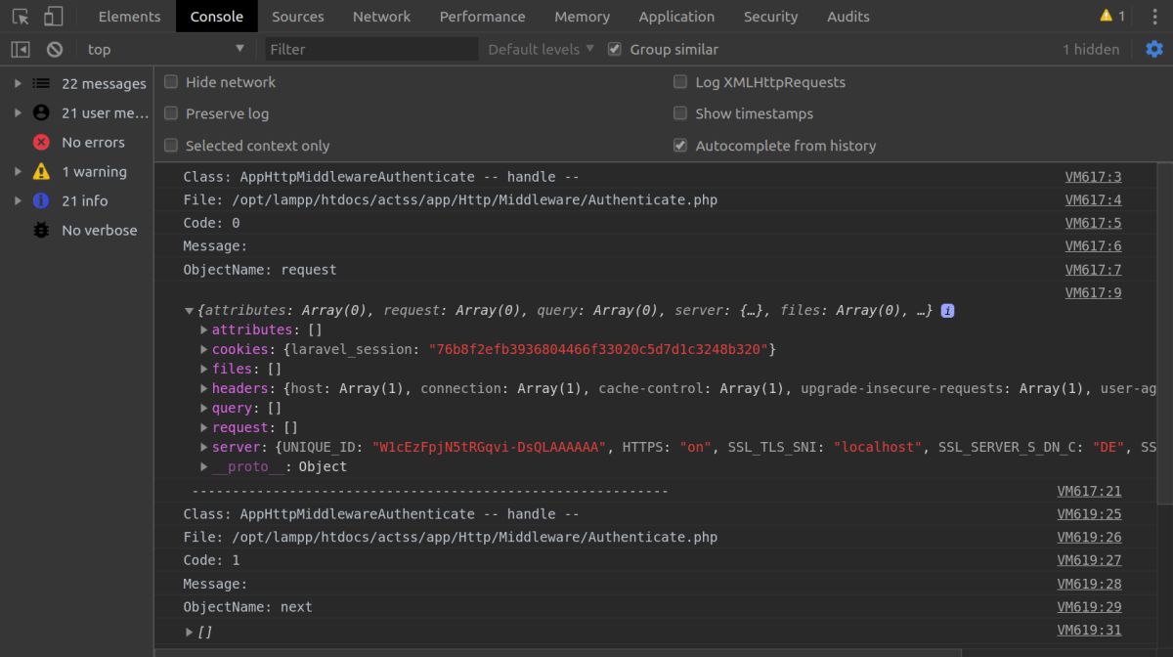Select the Console tab
Image resolution: width=1173 pixels, height=657 pixels.
coord(217,17)
